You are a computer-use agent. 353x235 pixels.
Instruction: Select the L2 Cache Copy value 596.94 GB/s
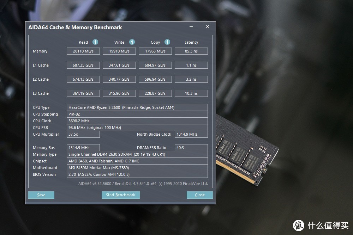click(x=155, y=79)
